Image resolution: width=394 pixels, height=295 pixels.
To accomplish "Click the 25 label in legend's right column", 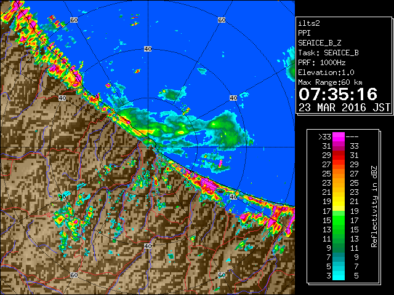I will [354, 183].
